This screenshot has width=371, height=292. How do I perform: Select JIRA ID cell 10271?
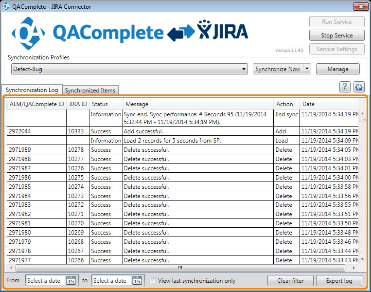[78, 214]
